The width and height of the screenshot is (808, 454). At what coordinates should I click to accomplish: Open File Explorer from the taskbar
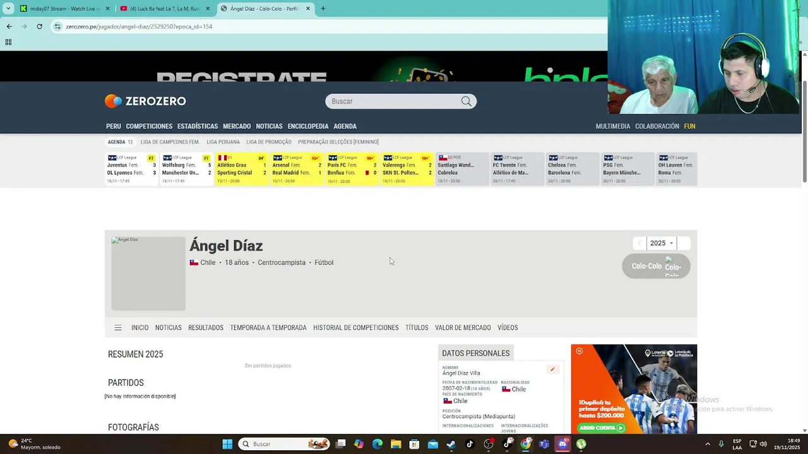396,444
